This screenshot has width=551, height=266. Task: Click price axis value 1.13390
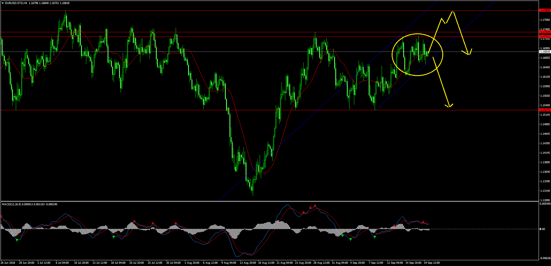click(545, 181)
